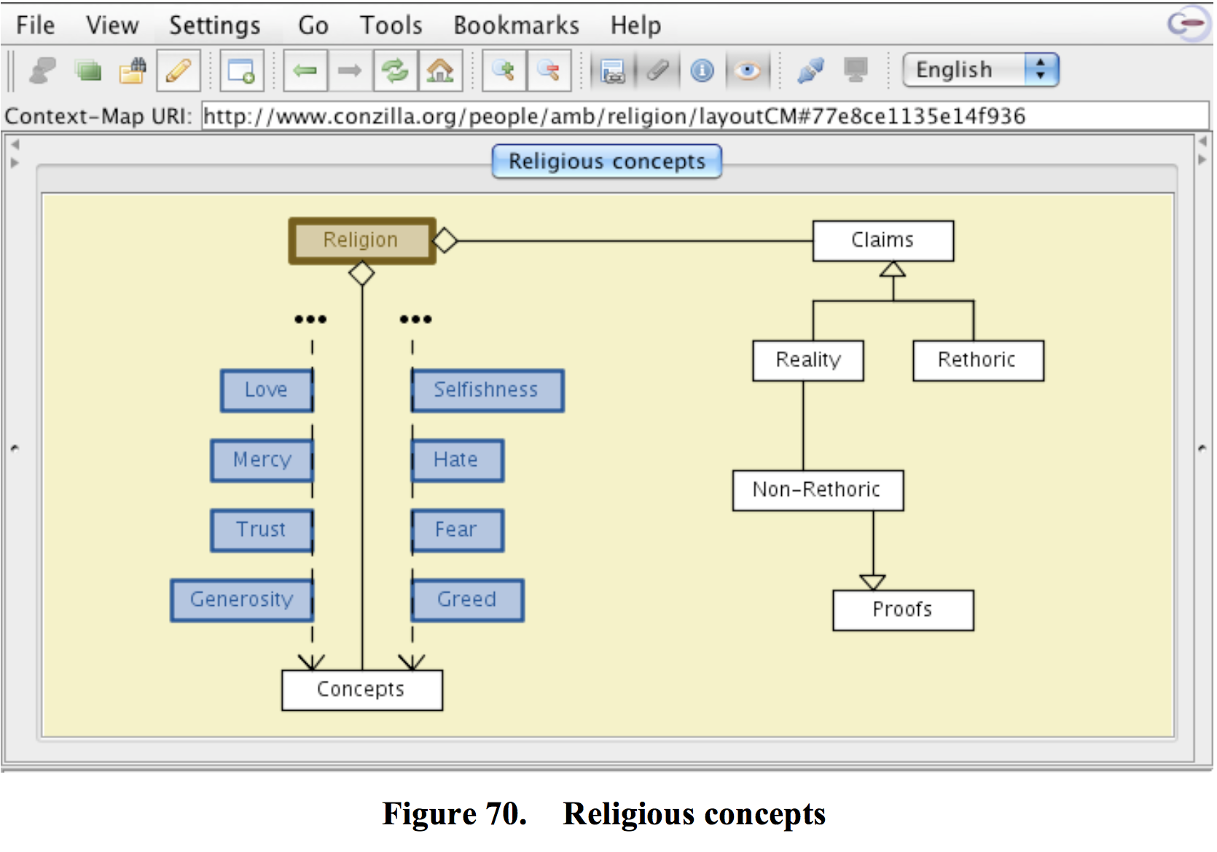This screenshot has width=1217, height=852.
Task: Click the green reload map icon
Action: pos(396,71)
